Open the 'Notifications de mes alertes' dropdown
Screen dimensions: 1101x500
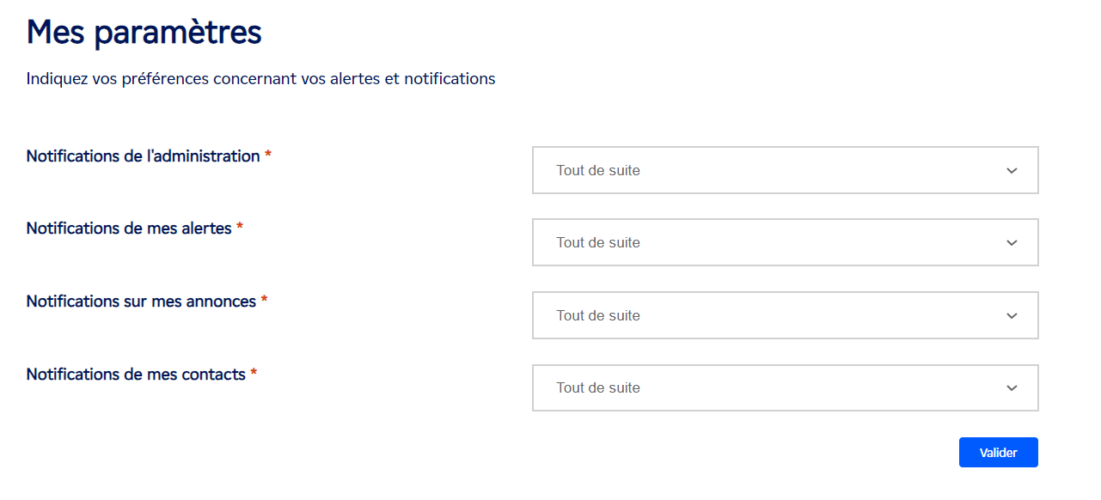[785, 242]
